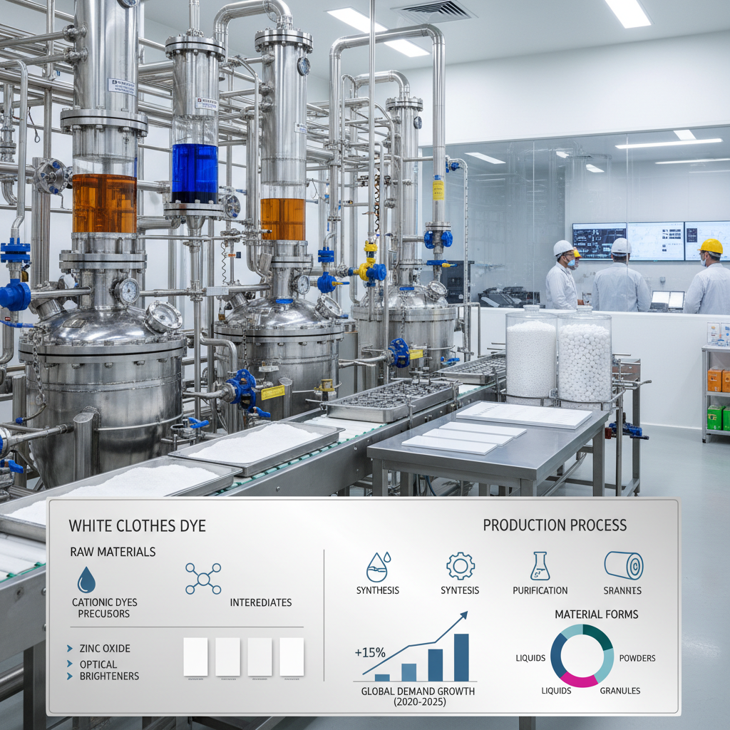730x730 pixels.
Task: Click the Purification flask icon
Action: tap(540, 566)
